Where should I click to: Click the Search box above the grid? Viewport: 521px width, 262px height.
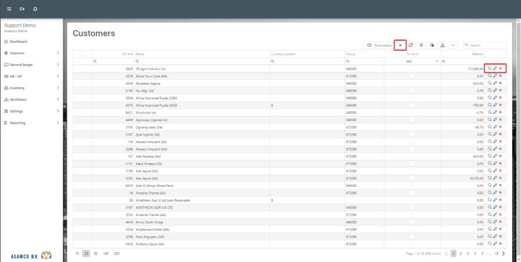tap(486, 45)
